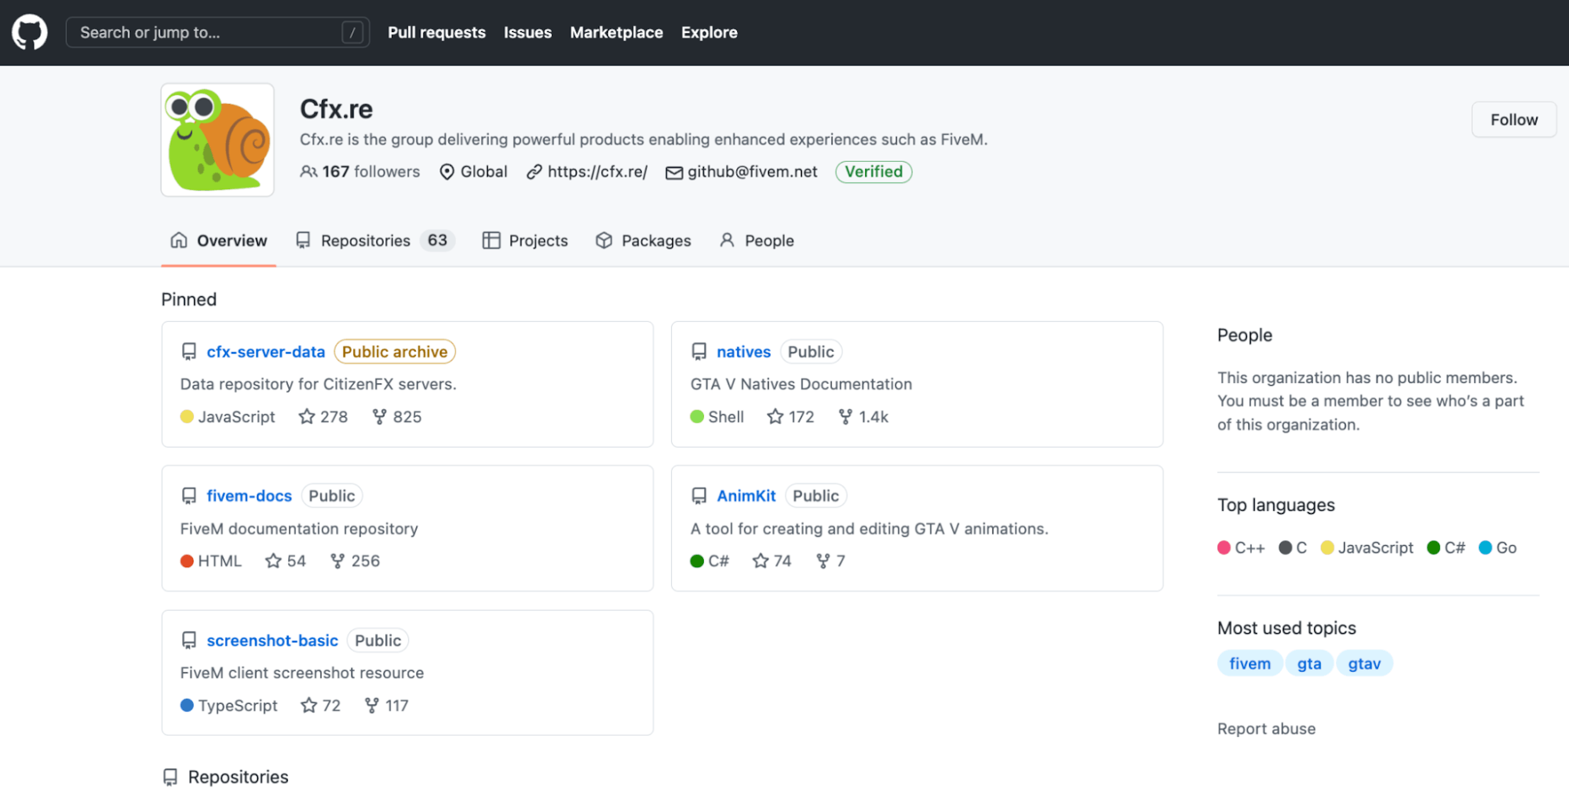The image size is (1569, 792).
Task: Open the Cfx.re snail avatar
Action: click(x=217, y=140)
